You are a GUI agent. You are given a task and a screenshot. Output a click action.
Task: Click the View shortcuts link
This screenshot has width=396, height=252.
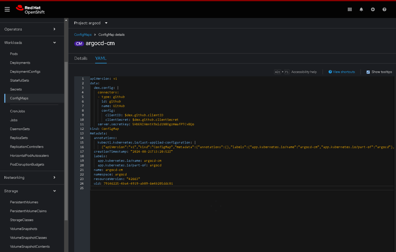(x=344, y=72)
